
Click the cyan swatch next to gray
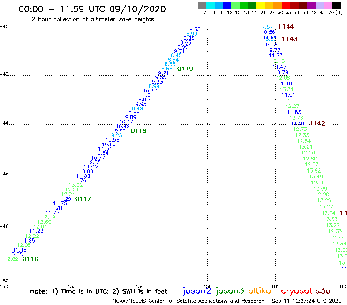(211, 6)
